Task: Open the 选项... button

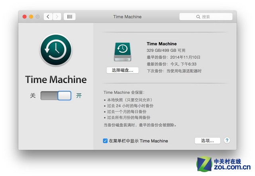Action: pos(208,141)
